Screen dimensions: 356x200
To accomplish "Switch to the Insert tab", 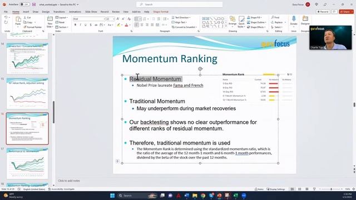I will [x=26, y=12].
